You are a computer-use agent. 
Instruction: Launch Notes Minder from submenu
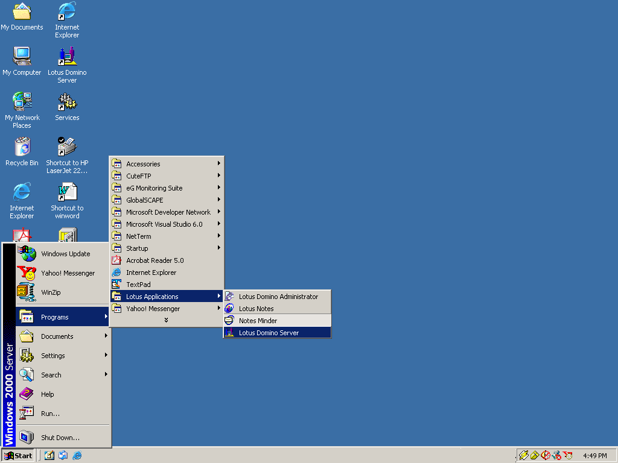278,321
